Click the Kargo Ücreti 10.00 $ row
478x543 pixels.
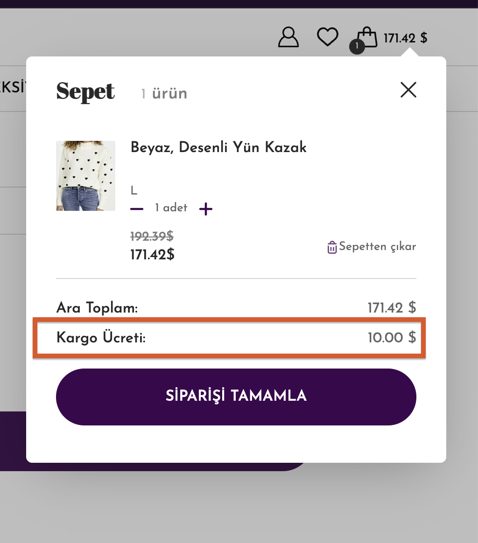229,338
